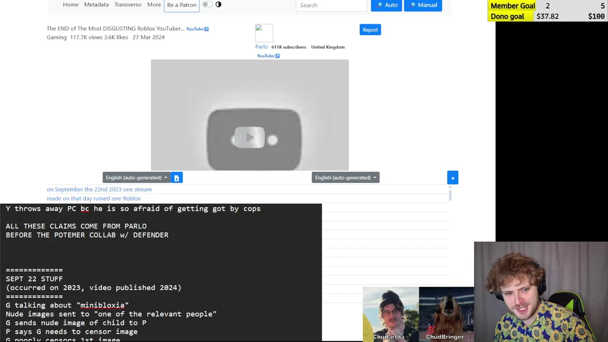
Task: Click the ChudBringer avatar thumbnail
Action: coord(446,314)
